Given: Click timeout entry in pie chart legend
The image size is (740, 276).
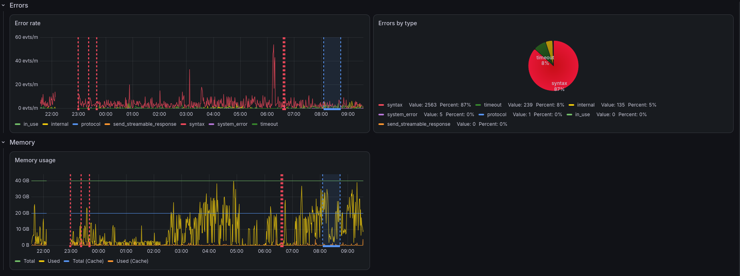Looking at the screenshot, I should pyautogui.click(x=493, y=105).
